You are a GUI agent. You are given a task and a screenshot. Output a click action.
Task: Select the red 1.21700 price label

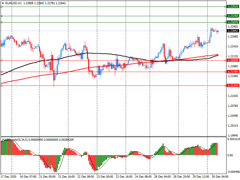[x=233, y=72]
